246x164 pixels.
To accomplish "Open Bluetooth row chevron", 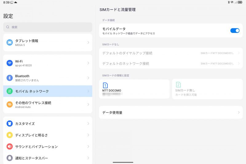I will [88, 78].
